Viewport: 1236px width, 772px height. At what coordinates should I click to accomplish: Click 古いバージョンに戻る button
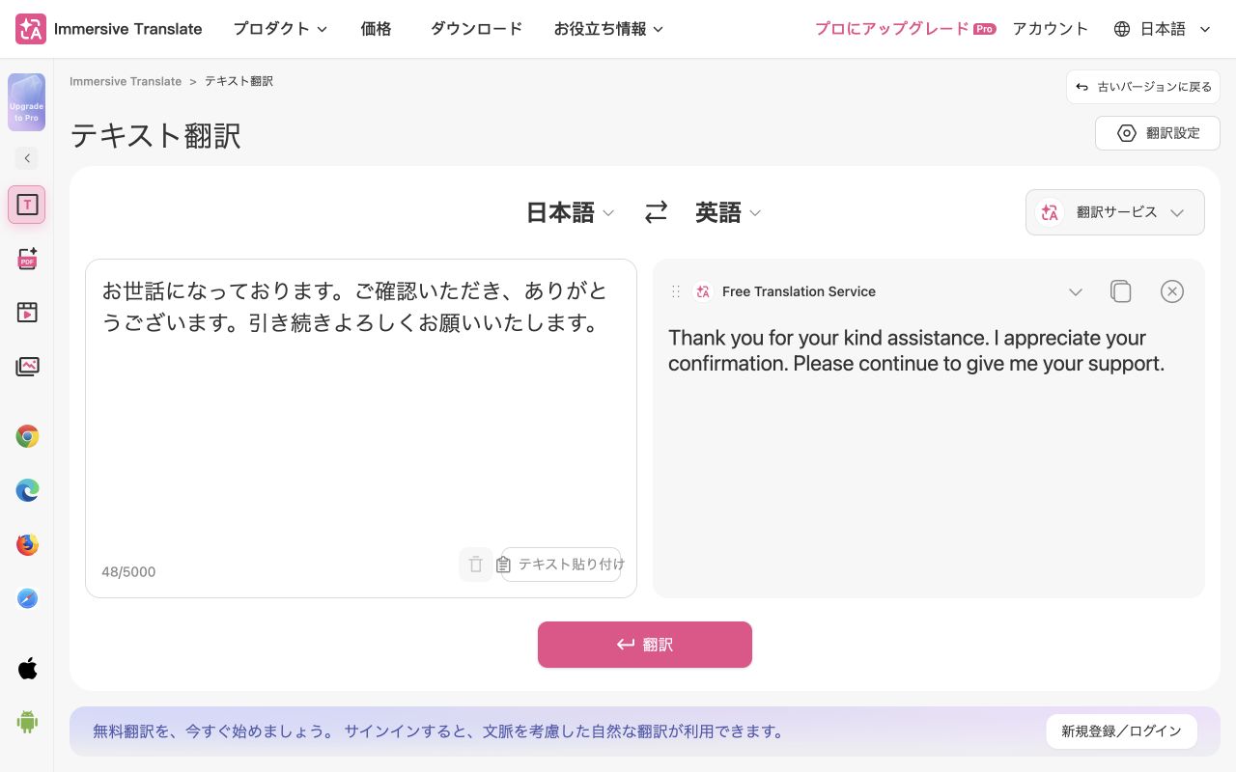tap(1143, 87)
